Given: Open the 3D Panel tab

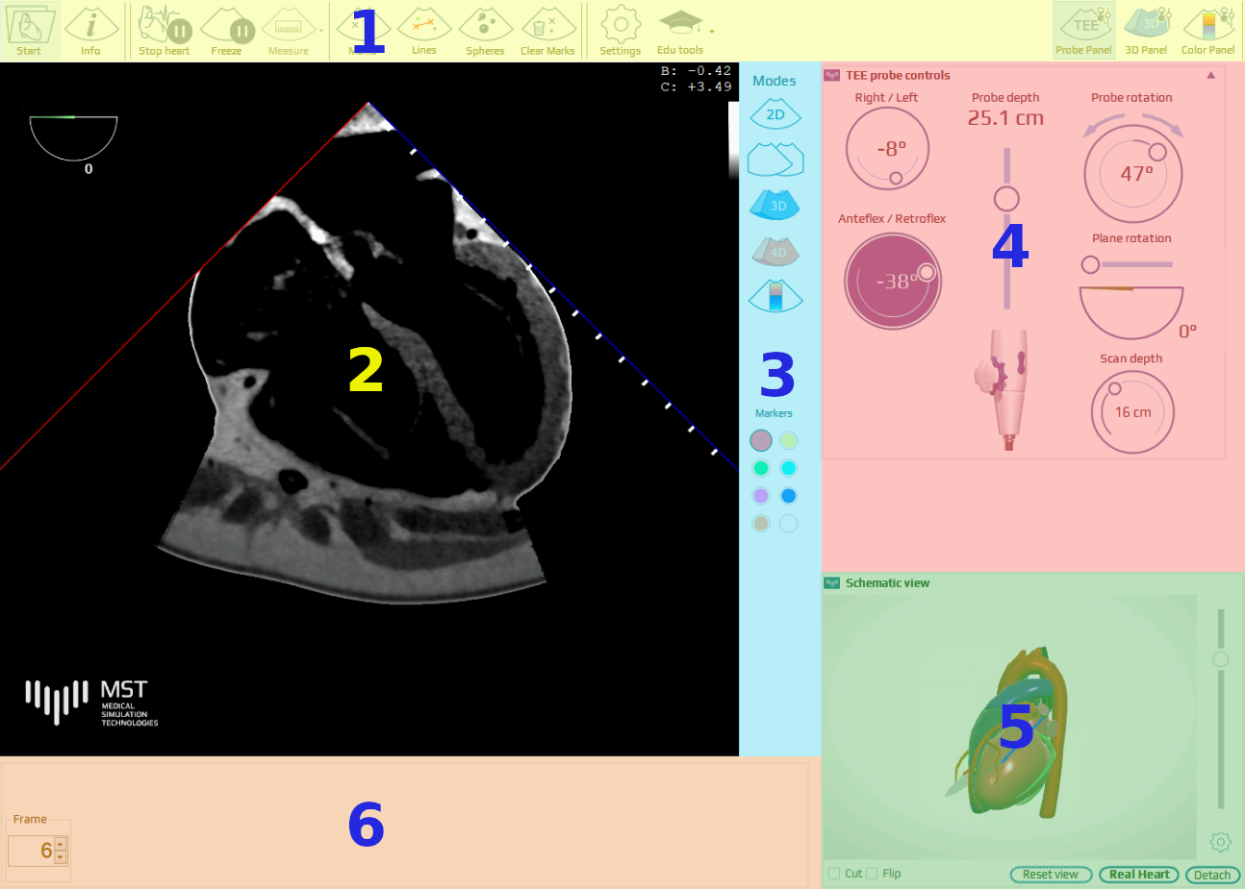Looking at the screenshot, I should 1146,30.
